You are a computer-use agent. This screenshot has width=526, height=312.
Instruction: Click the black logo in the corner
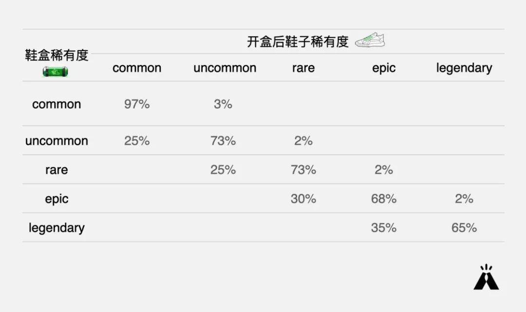486,277
